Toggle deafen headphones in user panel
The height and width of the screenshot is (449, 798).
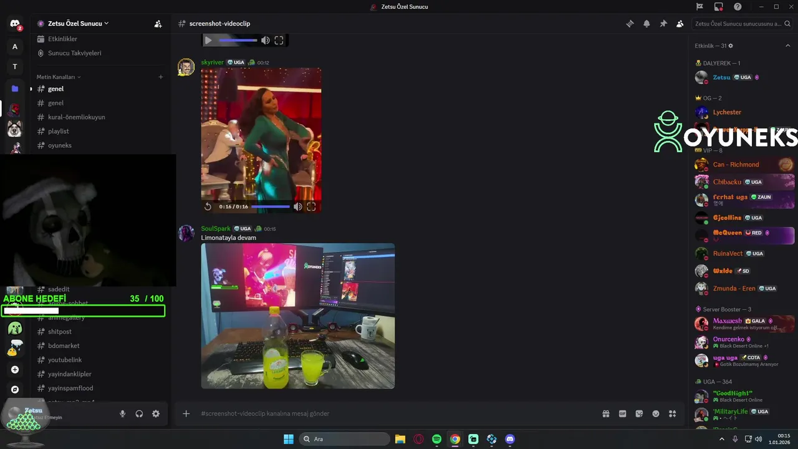click(139, 413)
